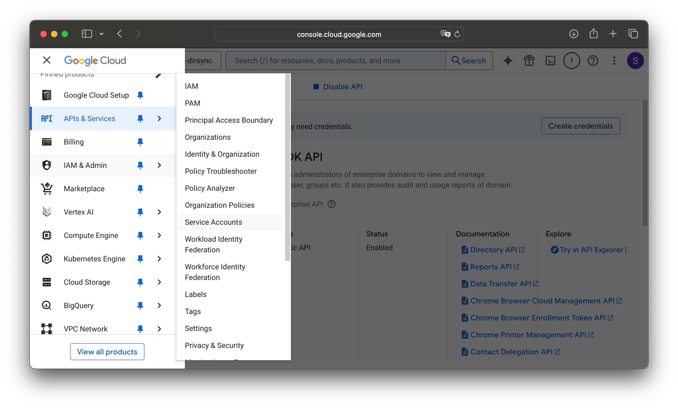The height and width of the screenshot is (408, 678).
Task: Unpin Vertex AI
Action: pos(140,212)
